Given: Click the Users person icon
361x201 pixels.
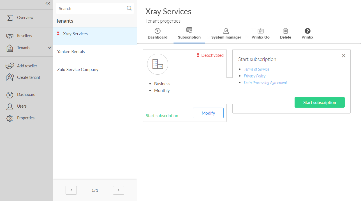Looking at the screenshot, I should 10,107.
